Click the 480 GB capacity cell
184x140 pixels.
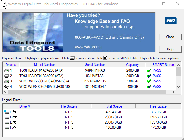tap(132, 87)
